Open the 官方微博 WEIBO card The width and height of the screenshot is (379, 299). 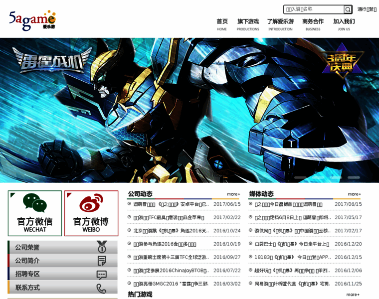click(91, 213)
